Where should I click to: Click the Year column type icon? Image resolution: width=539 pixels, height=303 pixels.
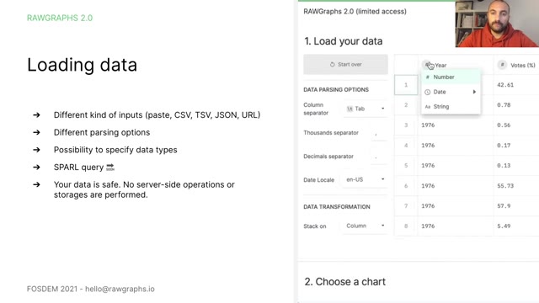[427, 65]
